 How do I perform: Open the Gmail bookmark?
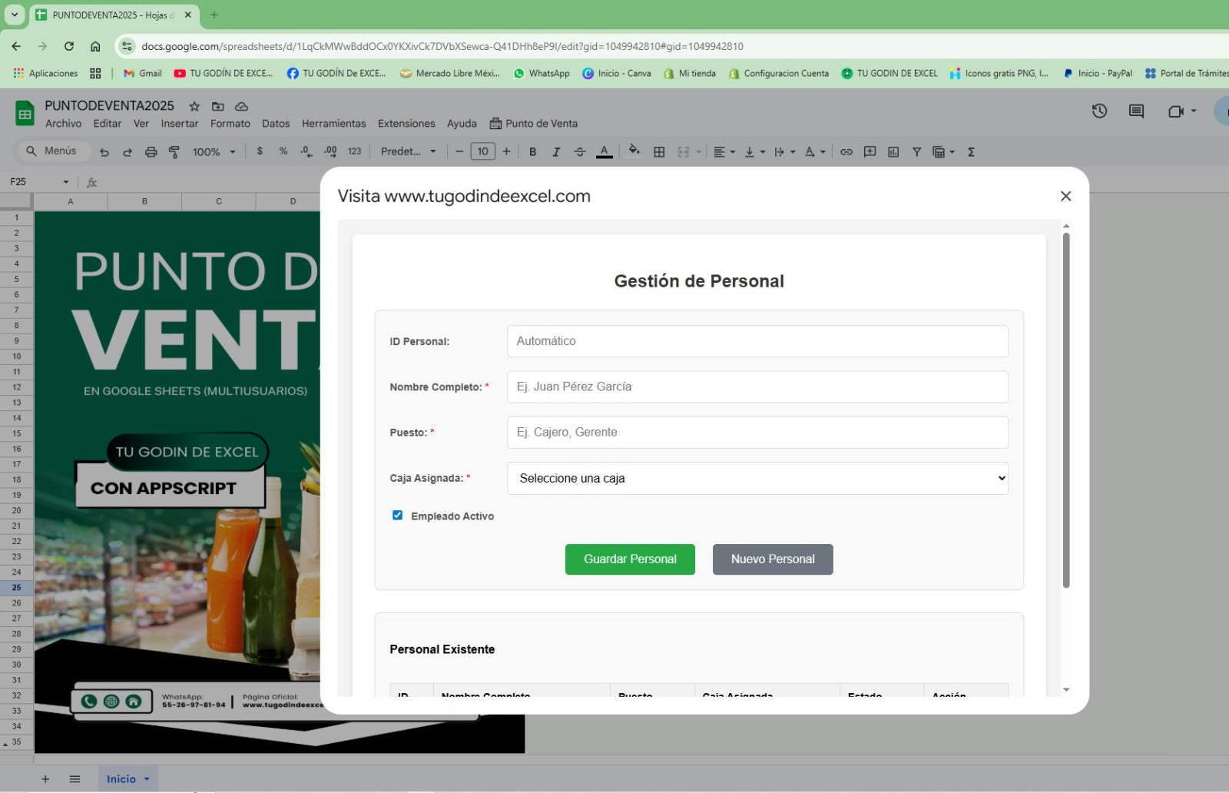tap(143, 73)
